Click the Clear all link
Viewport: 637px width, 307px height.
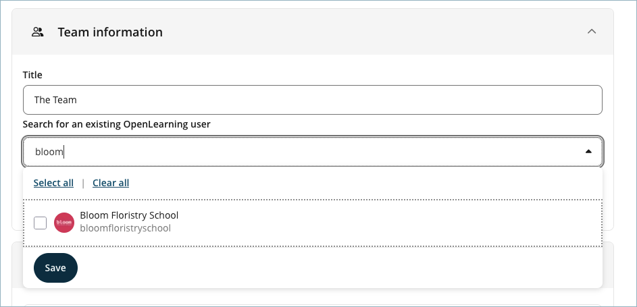pos(111,183)
